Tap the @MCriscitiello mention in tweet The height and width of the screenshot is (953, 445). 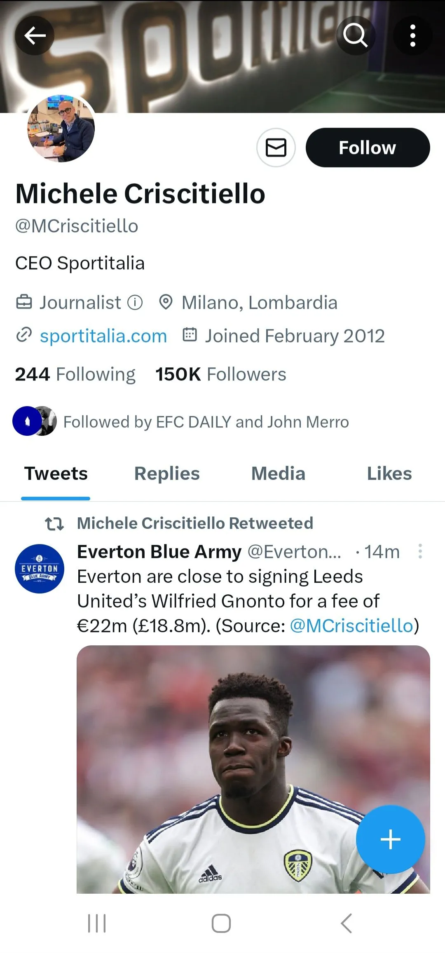tap(351, 626)
